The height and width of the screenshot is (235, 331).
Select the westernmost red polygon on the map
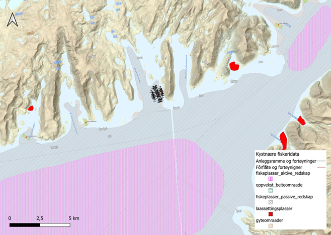(31, 108)
